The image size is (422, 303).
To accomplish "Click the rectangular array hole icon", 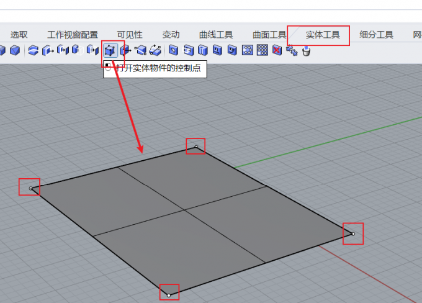I will click(x=263, y=50).
